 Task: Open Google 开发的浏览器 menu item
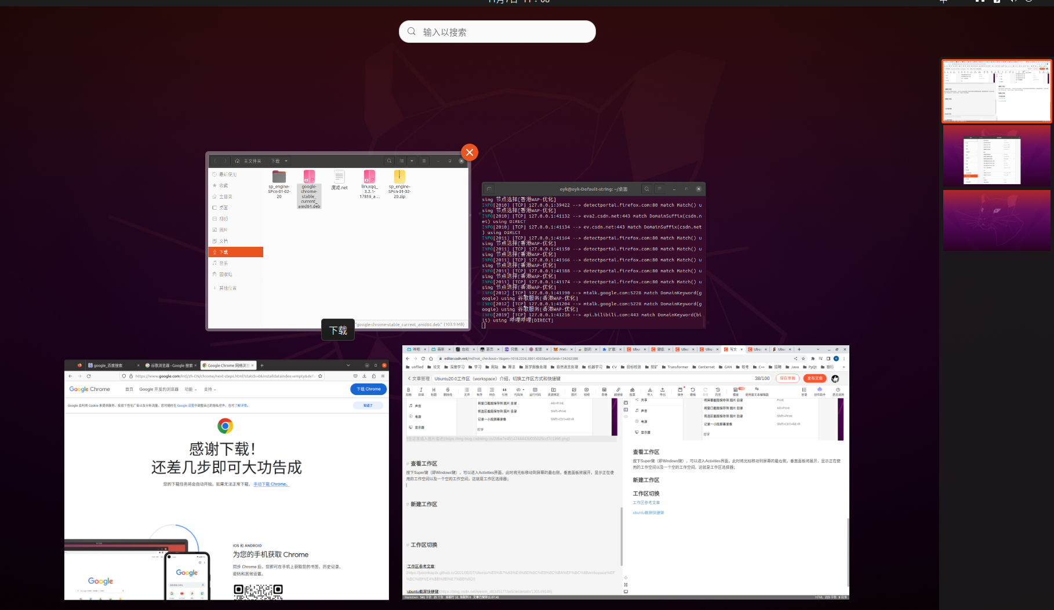coord(159,389)
